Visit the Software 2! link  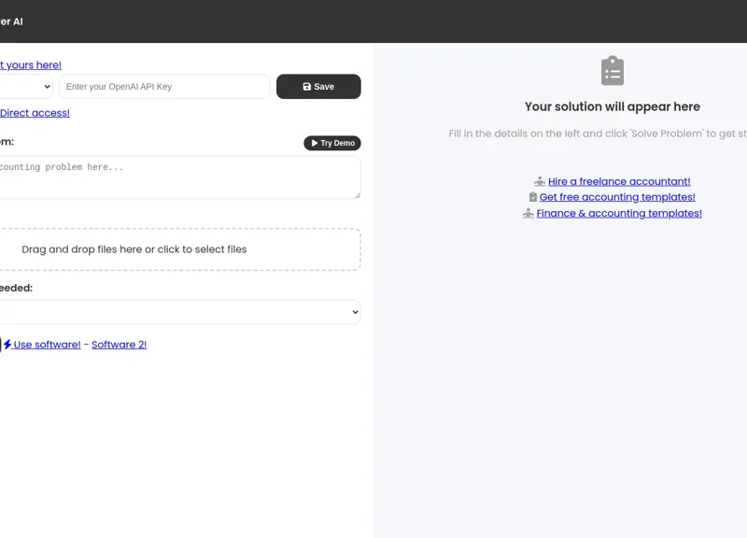pyautogui.click(x=119, y=345)
